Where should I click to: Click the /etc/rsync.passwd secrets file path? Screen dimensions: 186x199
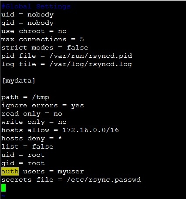(x=104, y=180)
